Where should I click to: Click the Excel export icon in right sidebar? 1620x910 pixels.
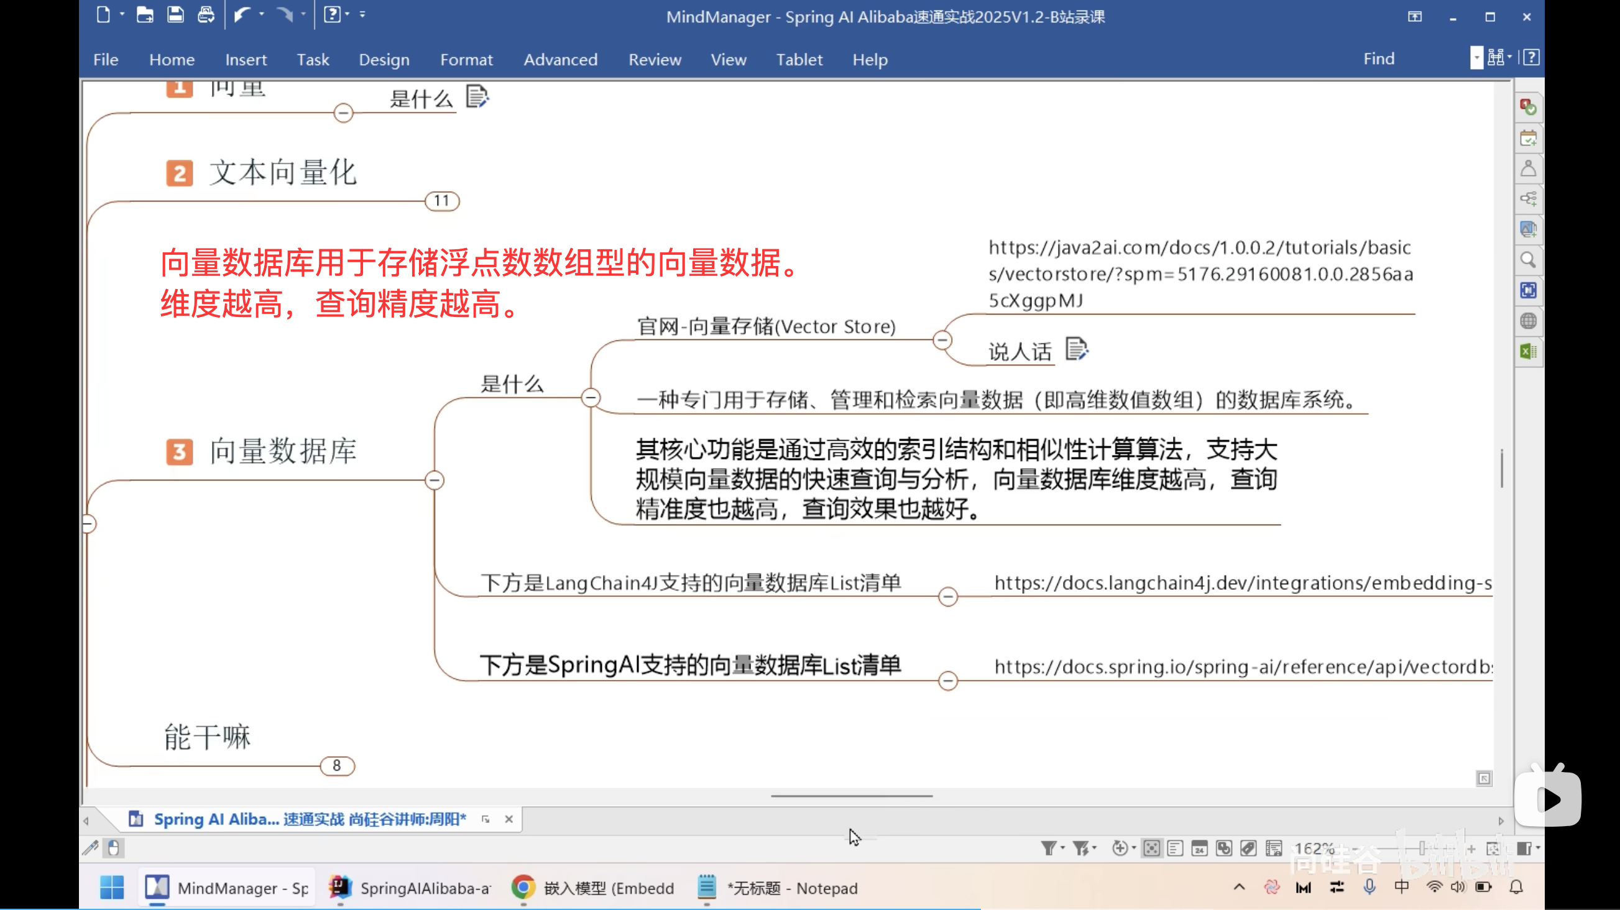pyautogui.click(x=1528, y=352)
